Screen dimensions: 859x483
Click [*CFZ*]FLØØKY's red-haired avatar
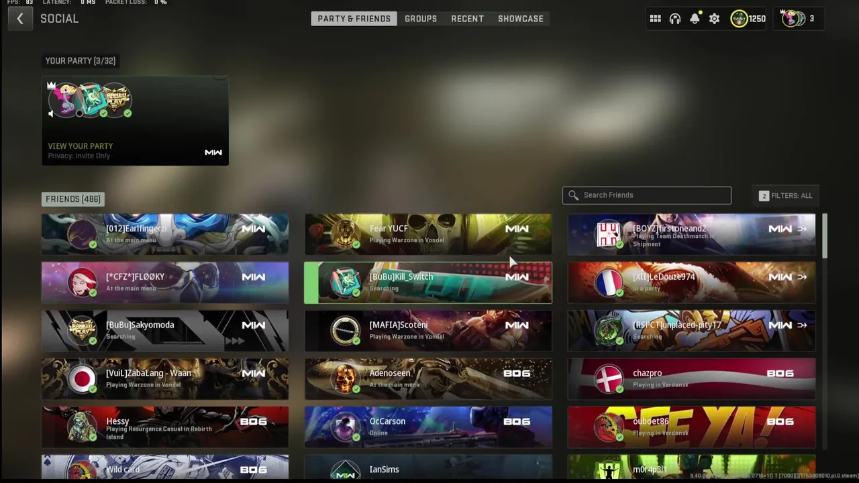pos(82,282)
